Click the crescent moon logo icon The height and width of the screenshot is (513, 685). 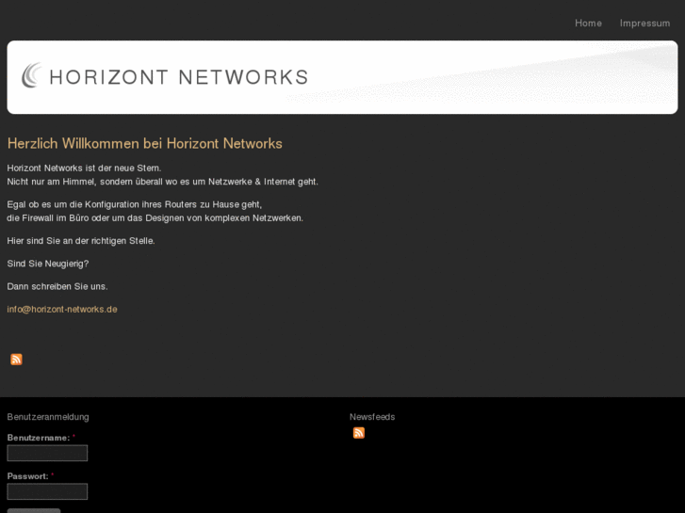pyautogui.click(x=32, y=75)
